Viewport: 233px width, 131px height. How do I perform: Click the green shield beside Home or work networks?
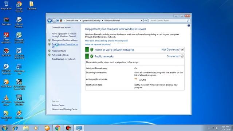tap(92, 49)
